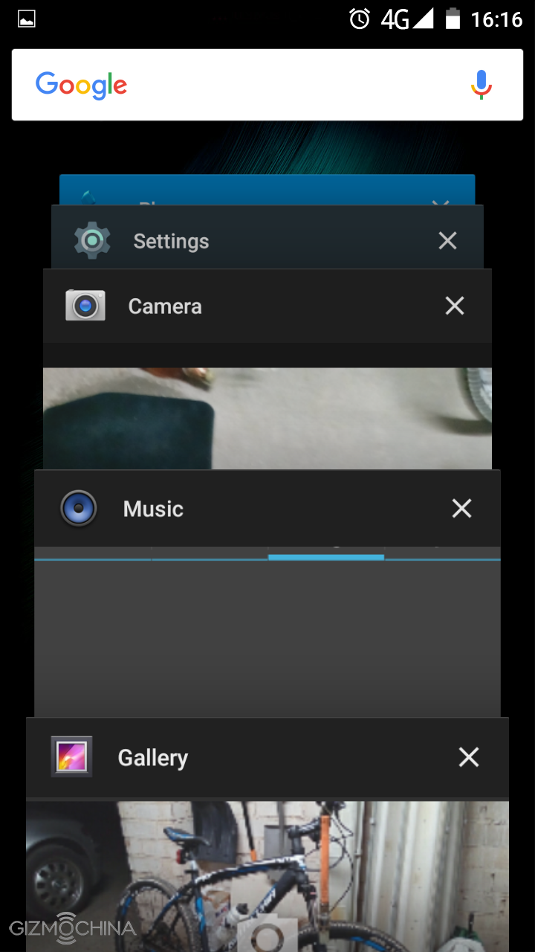The height and width of the screenshot is (952, 535).
Task: Open the Camera preview thumbnail
Action: 267,418
